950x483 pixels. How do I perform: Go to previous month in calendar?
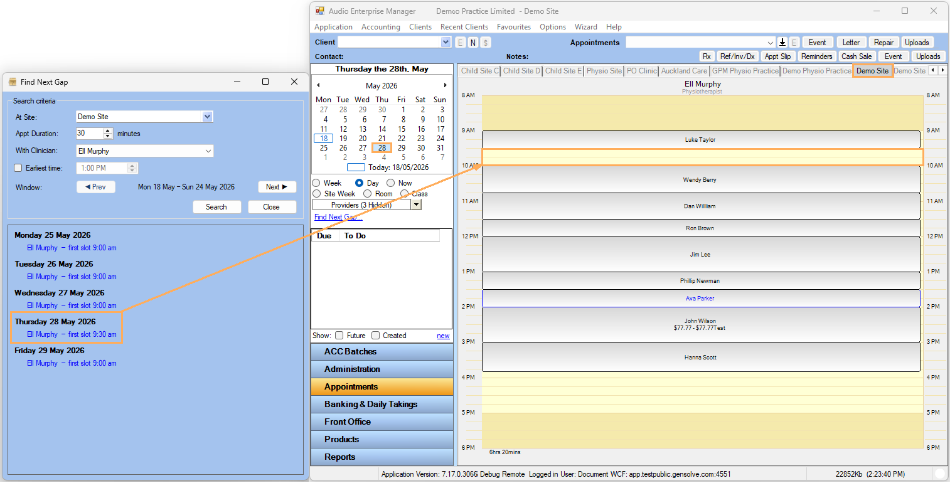click(x=318, y=85)
